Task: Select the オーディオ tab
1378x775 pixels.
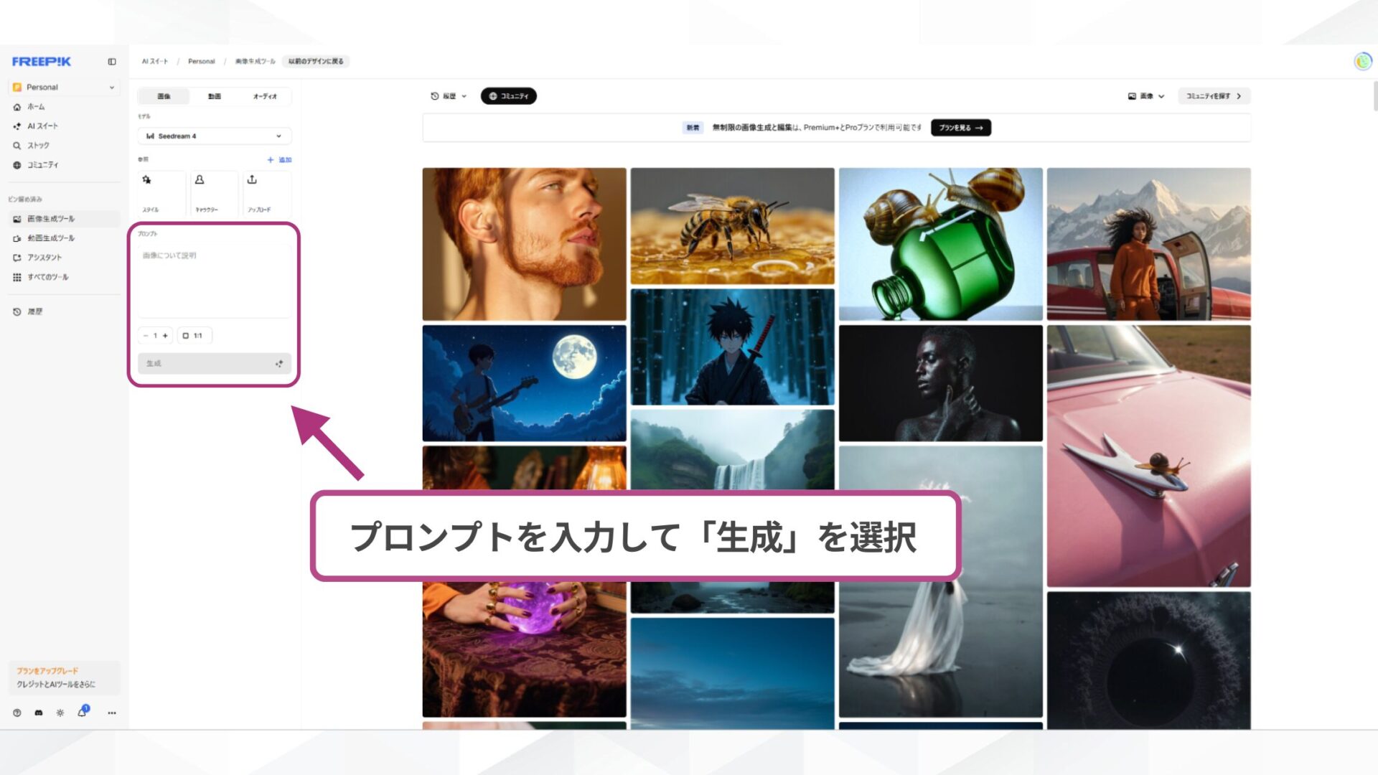Action: point(264,96)
